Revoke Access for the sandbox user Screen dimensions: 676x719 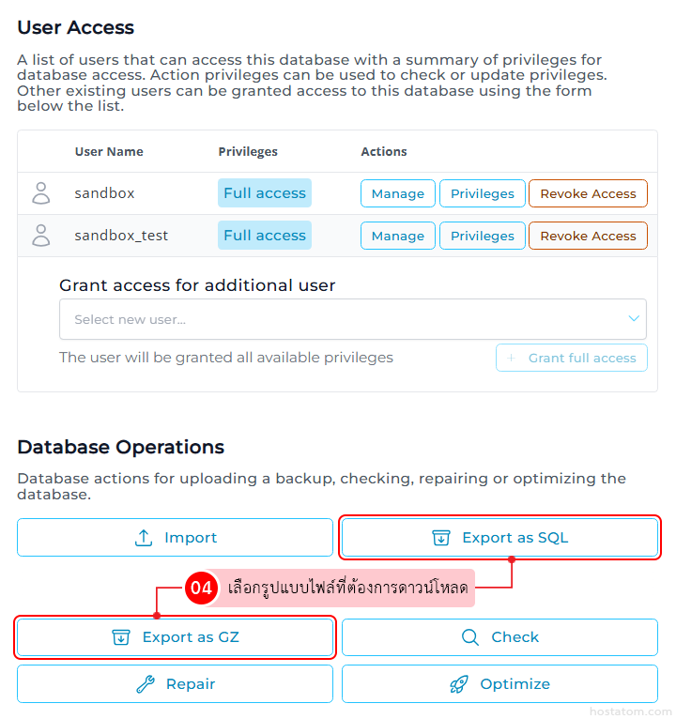(588, 193)
